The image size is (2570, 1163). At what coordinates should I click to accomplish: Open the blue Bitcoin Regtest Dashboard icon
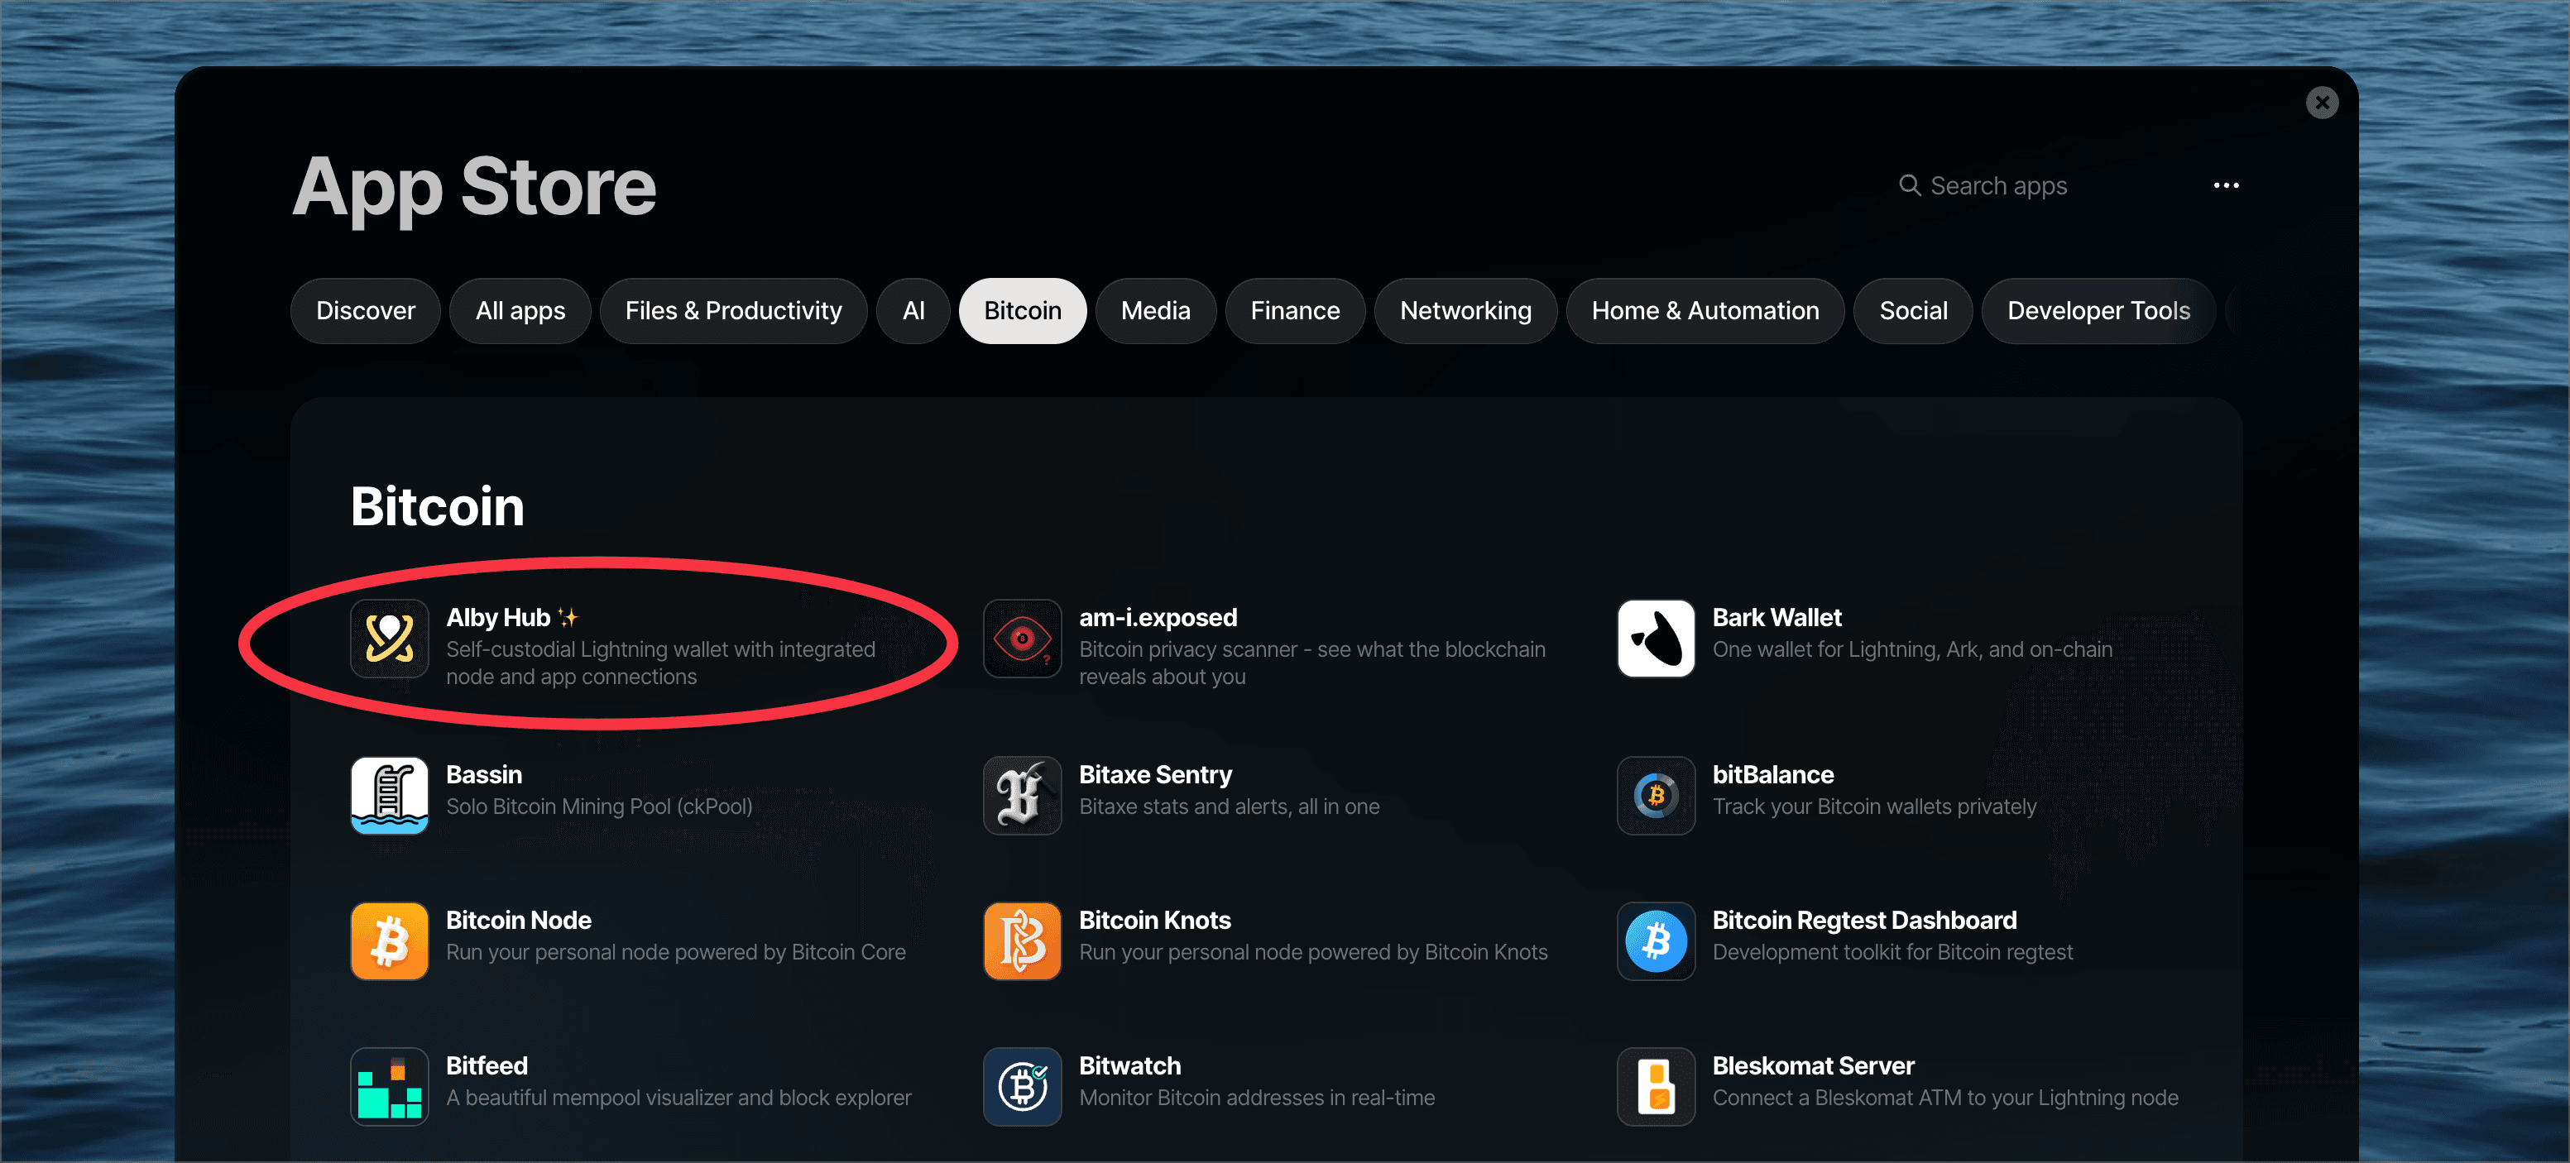coord(1655,940)
